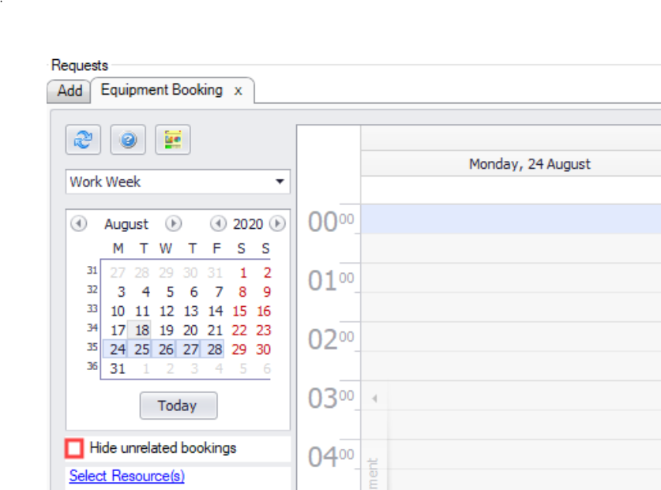
Task: Close the Equipment Booking tab
Action: coord(238,91)
